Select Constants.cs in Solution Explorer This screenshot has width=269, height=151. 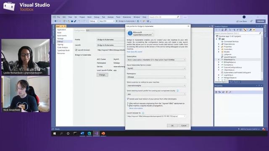point(228,65)
